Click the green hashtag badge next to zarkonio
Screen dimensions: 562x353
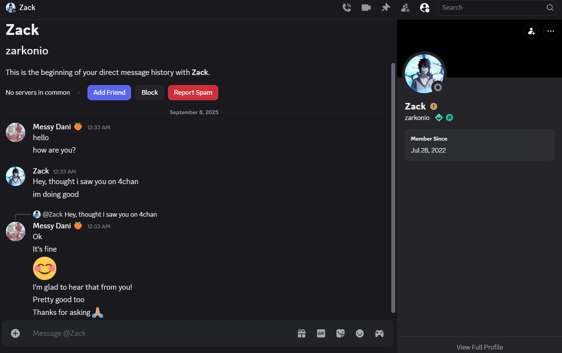449,118
